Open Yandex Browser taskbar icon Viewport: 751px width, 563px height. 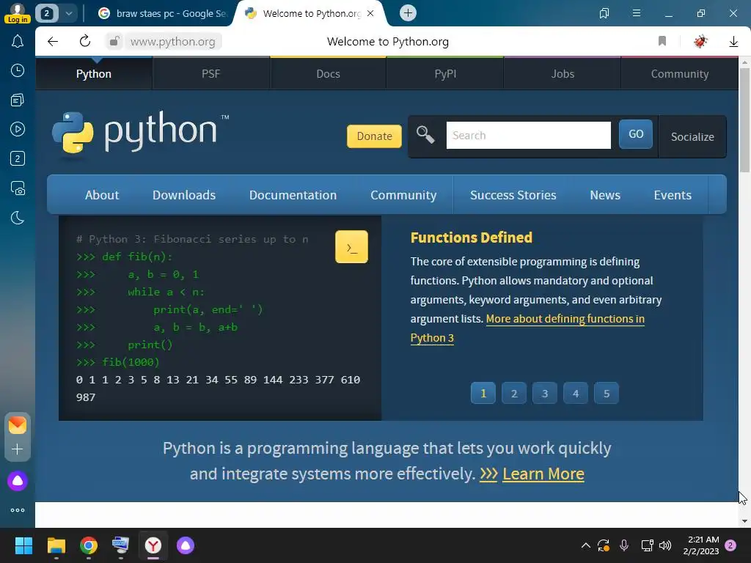[x=153, y=545]
